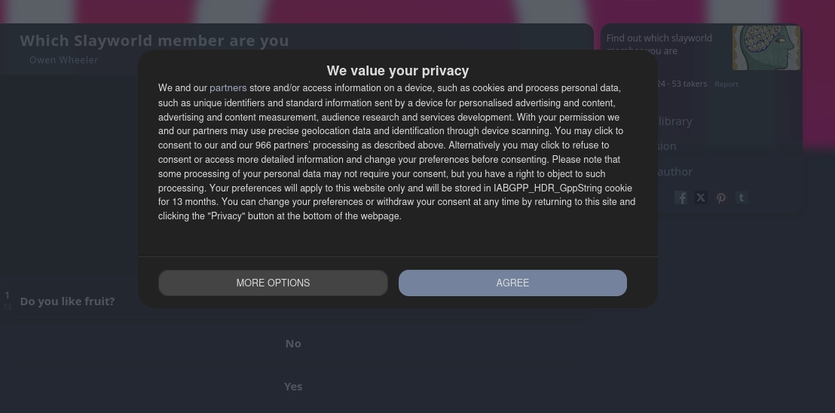Click the "53 takers" count
Screen dimensions: 835x413
click(689, 84)
